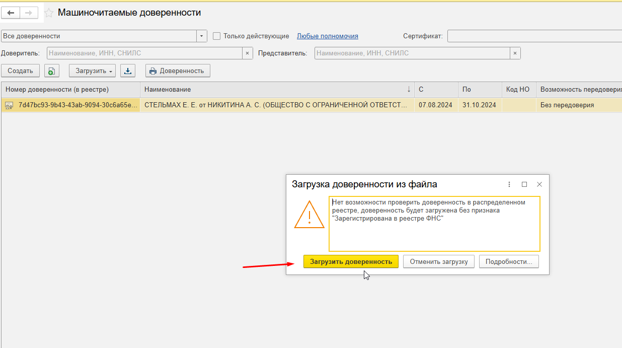
Task: Click the forward navigation arrow
Action: click(x=29, y=13)
